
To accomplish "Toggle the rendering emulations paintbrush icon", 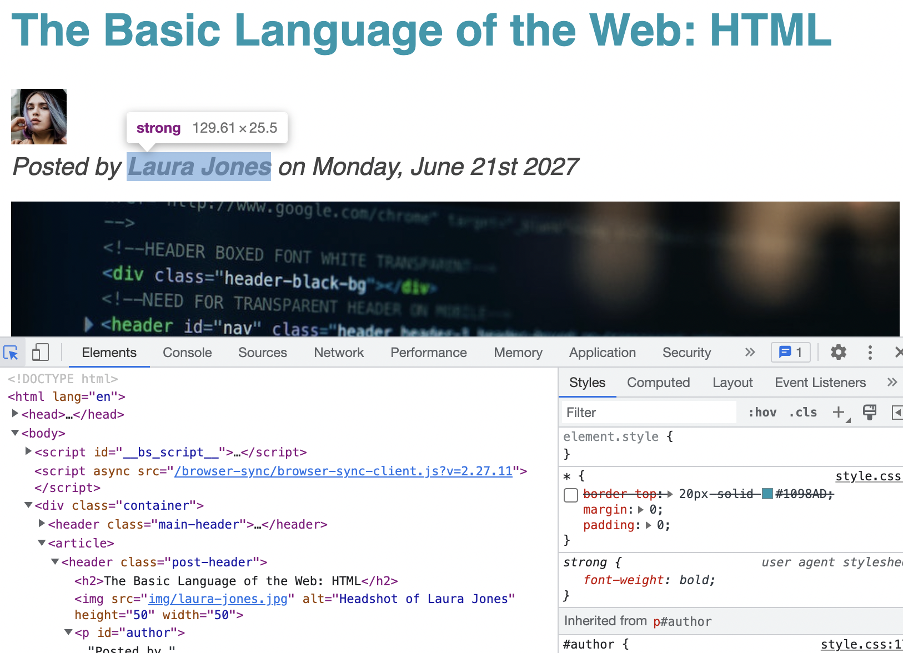I will pos(869,412).
